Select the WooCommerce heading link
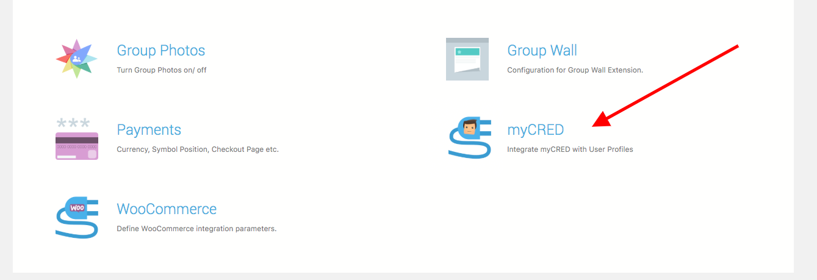The height and width of the screenshot is (280, 817). pos(167,209)
